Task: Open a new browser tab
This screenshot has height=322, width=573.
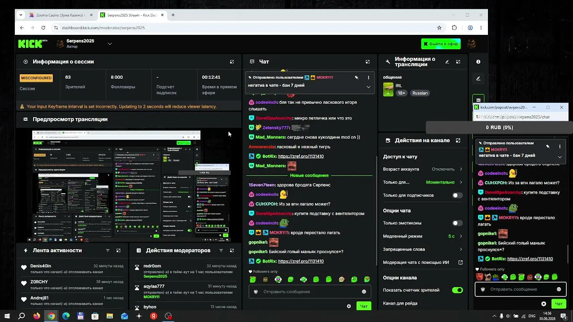Action: [173, 15]
